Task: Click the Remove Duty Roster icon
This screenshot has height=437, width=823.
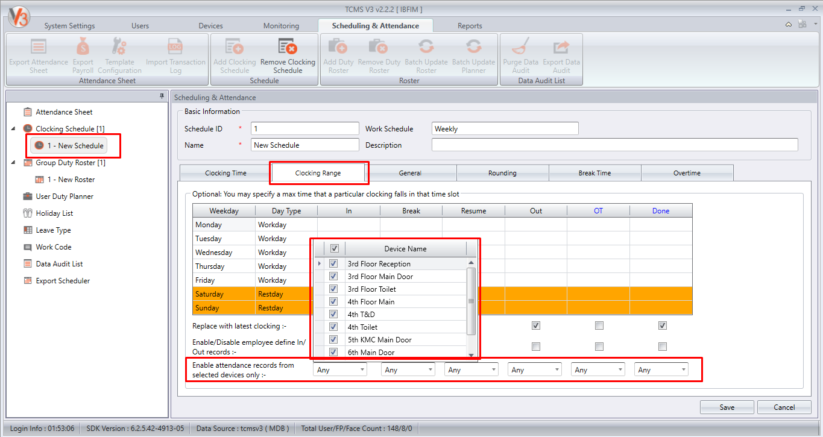Action: [x=379, y=46]
